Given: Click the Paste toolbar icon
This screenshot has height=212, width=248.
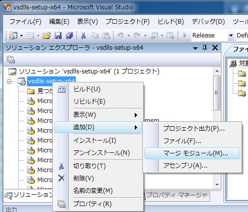Looking at the screenshot, I should pyautogui.click(x=106, y=35).
